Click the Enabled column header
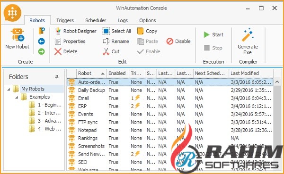Screen dimensions: 284x174 click(x=118, y=73)
